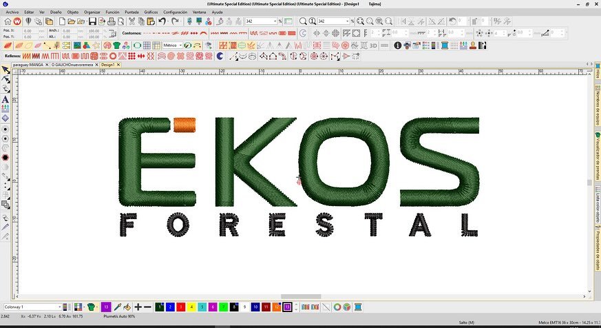
Task: Click the Home icon in the toolbar
Action: 8,21
